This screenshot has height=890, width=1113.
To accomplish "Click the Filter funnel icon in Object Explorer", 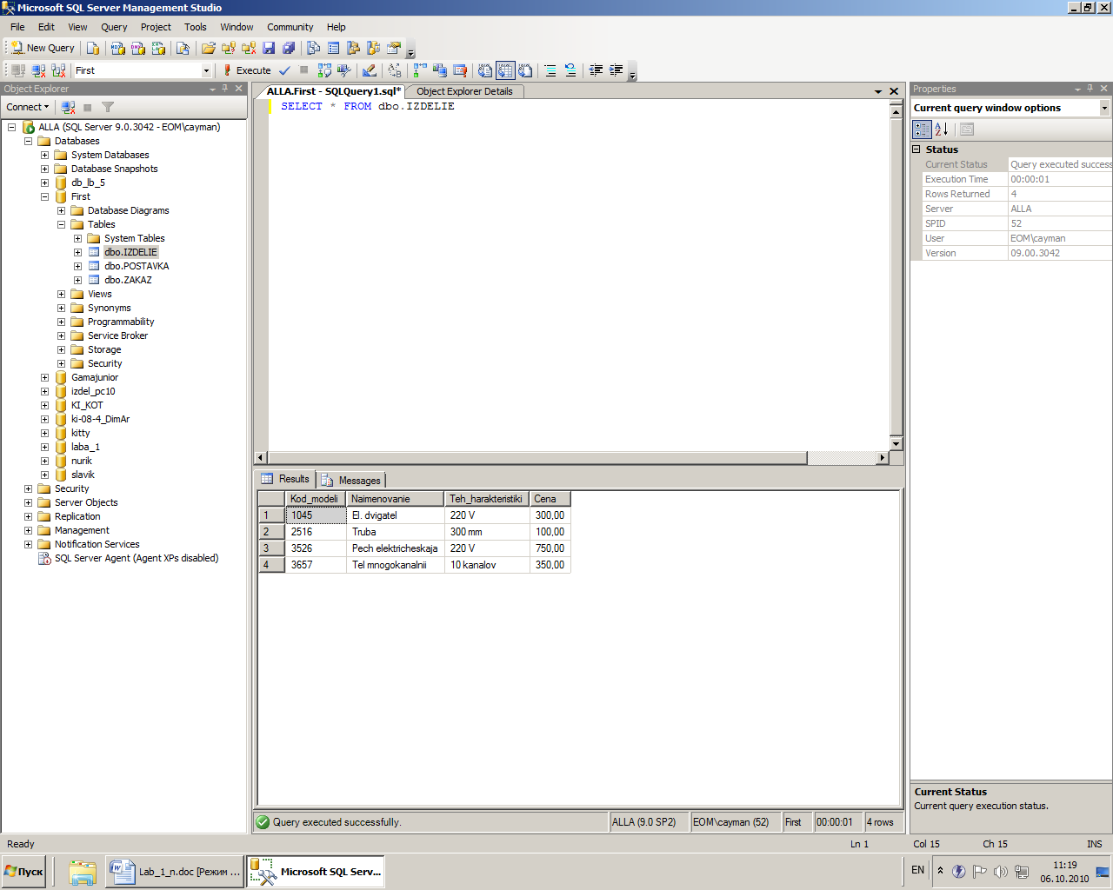I will pyautogui.click(x=108, y=107).
